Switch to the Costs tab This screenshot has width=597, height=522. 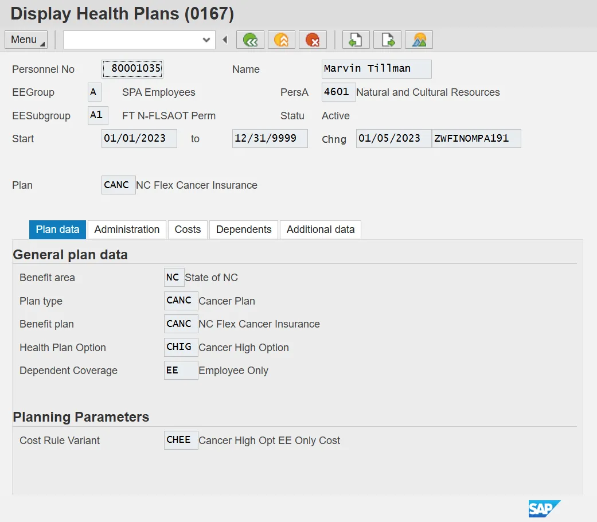point(188,229)
